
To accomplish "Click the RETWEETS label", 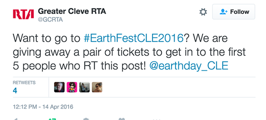I will (x=24, y=83).
